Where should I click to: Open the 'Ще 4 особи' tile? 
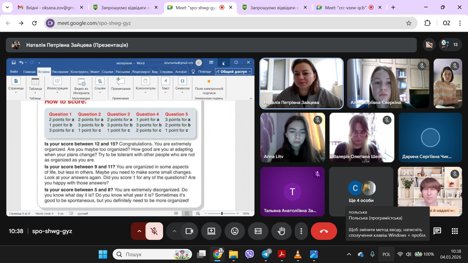(361, 191)
